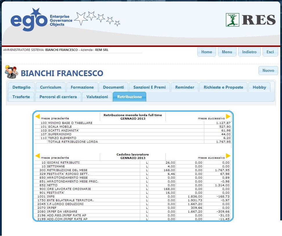Switch to the Curriculum tab
Image resolution: width=282 pixels, height=236 pixels.
click(50, 87)
